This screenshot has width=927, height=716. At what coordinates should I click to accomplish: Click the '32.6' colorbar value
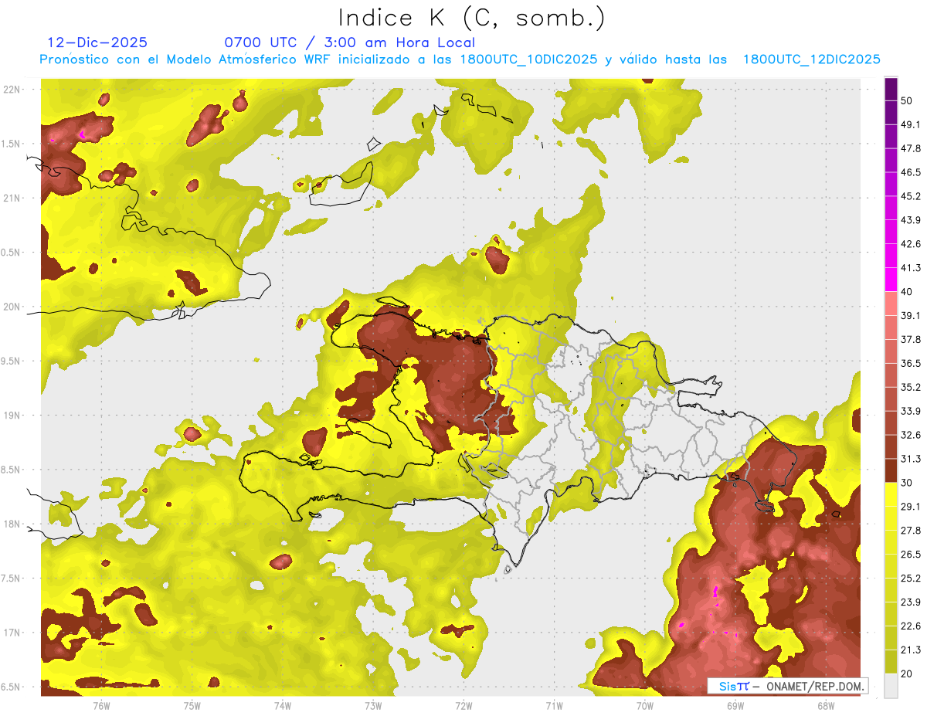[x=911, y=435]
